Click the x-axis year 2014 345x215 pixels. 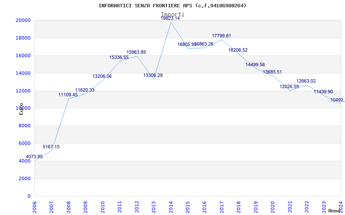171,207
